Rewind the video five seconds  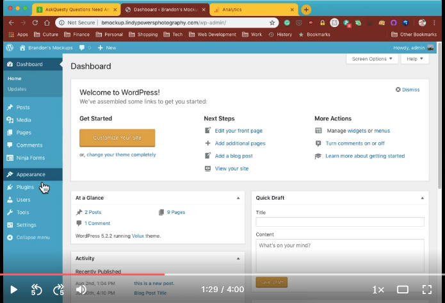pyautogui.click(x=36, y=290)
